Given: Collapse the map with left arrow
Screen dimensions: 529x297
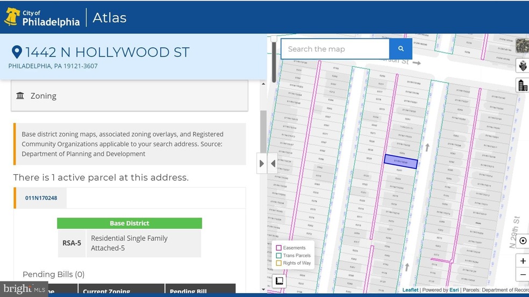Looking at the screenshot, I should point(273,163).
